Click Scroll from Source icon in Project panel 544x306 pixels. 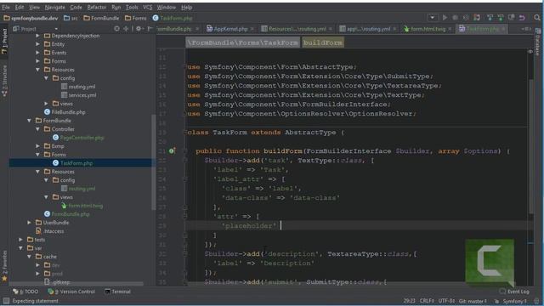(116, 29)
